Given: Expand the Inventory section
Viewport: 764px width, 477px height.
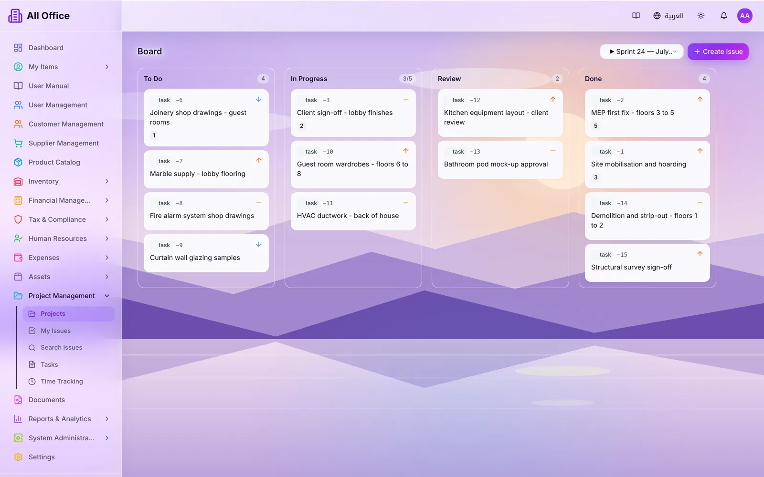Looking at the screenshot, I should tap(107, 181).
